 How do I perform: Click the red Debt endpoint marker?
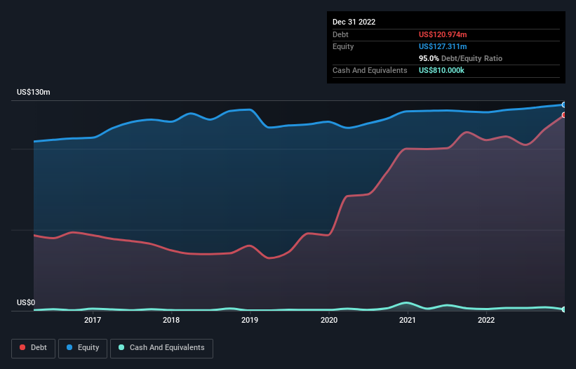(x=564, y=115)
